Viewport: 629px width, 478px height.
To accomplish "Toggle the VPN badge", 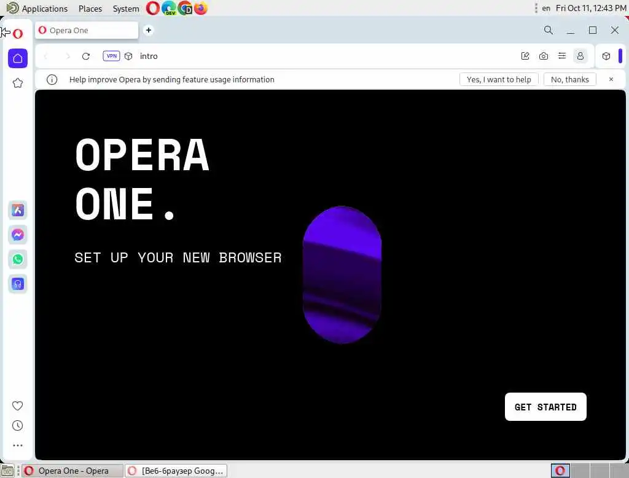I will (x=111, y=56).
